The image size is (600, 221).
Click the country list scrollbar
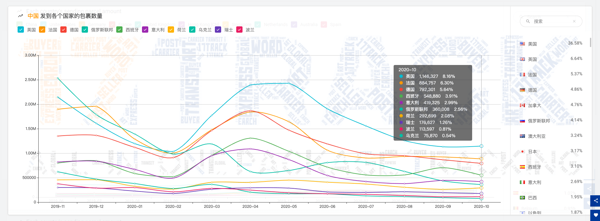(591, 42)
